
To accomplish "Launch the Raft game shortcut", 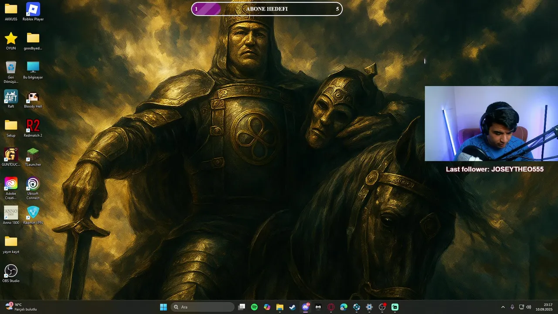I will coord(11,99).
